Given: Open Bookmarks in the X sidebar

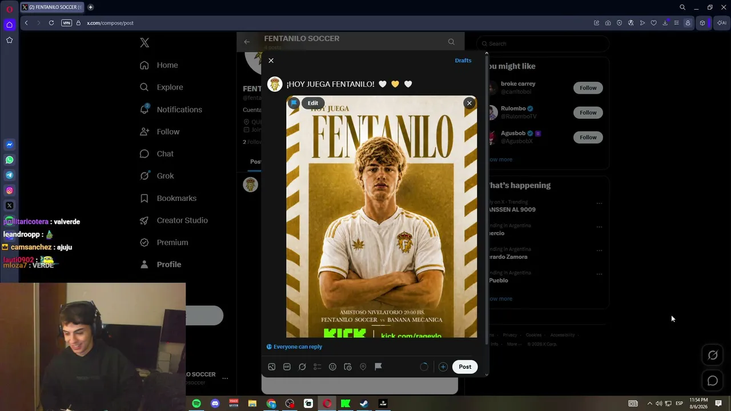Looking at the screenshot, I should (168, 198).
